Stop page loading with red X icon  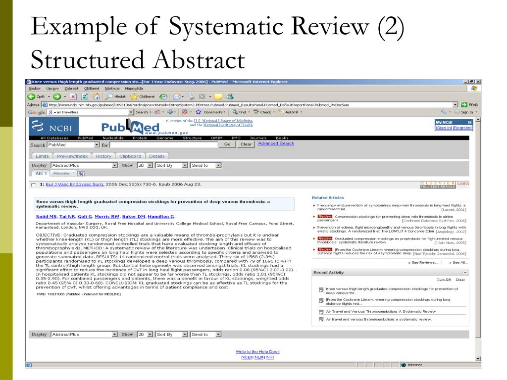click(73, 96)
